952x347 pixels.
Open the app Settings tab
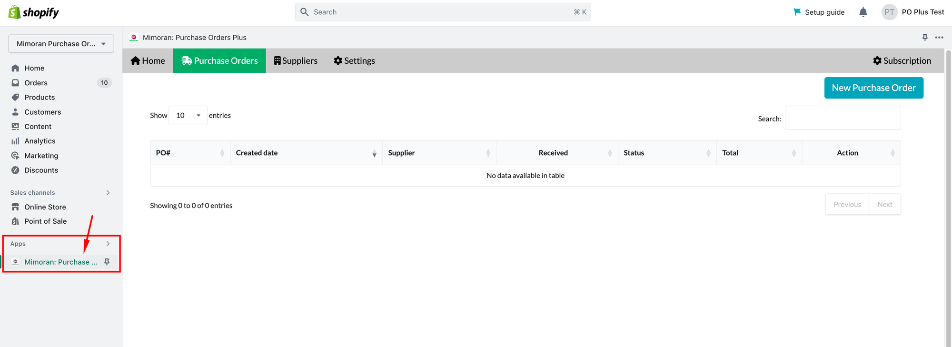pos(354,60)
